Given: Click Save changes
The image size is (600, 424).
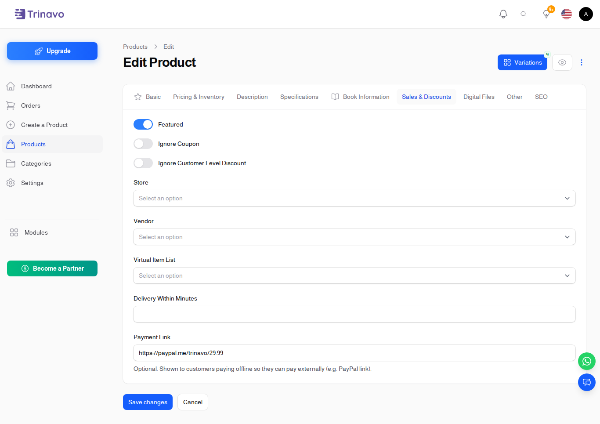Looking at the screenshot, I should (x=148, y=402).
